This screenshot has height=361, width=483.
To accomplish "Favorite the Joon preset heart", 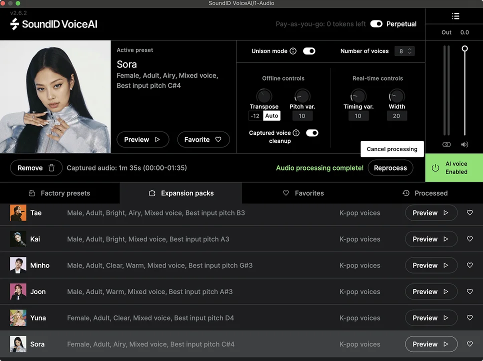I will tap(470, 291).
